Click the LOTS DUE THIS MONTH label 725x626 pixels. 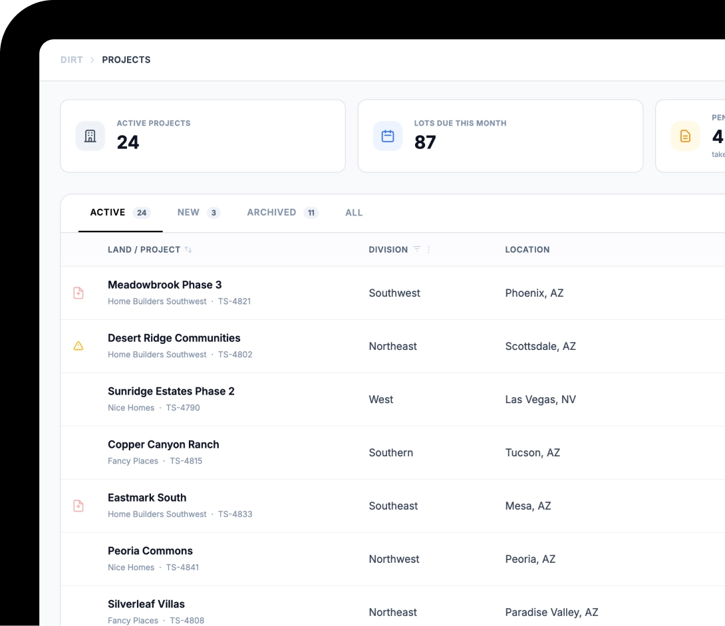click(x=460, y=123)
